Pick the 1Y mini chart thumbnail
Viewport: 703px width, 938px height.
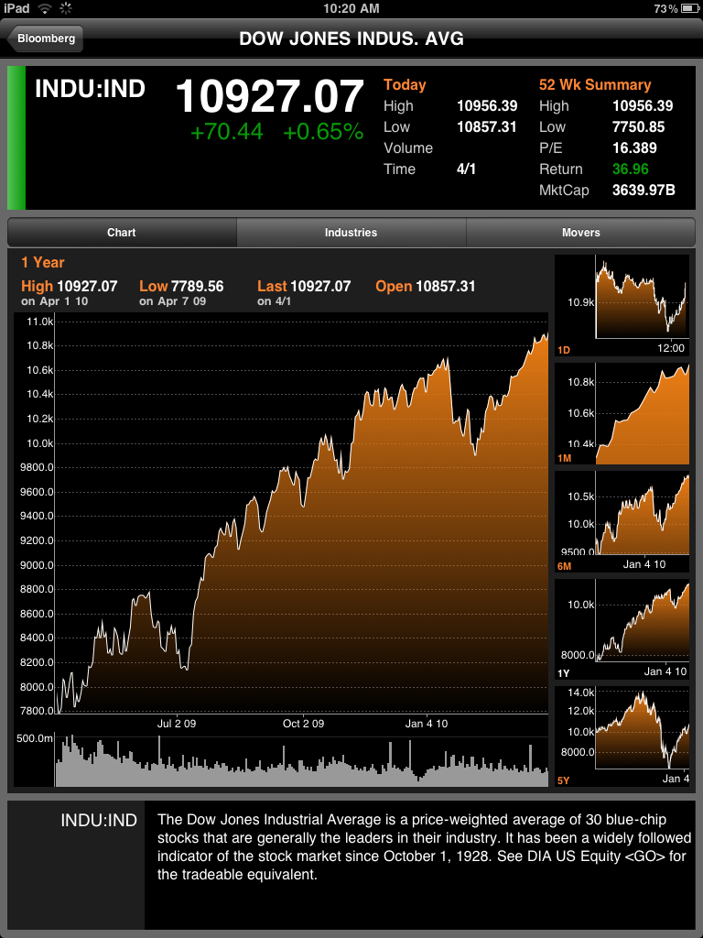622,628
